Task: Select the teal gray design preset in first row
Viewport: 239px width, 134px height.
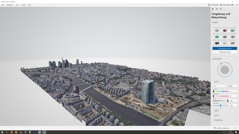Action: pyautogui.click(x=233, y=31)
